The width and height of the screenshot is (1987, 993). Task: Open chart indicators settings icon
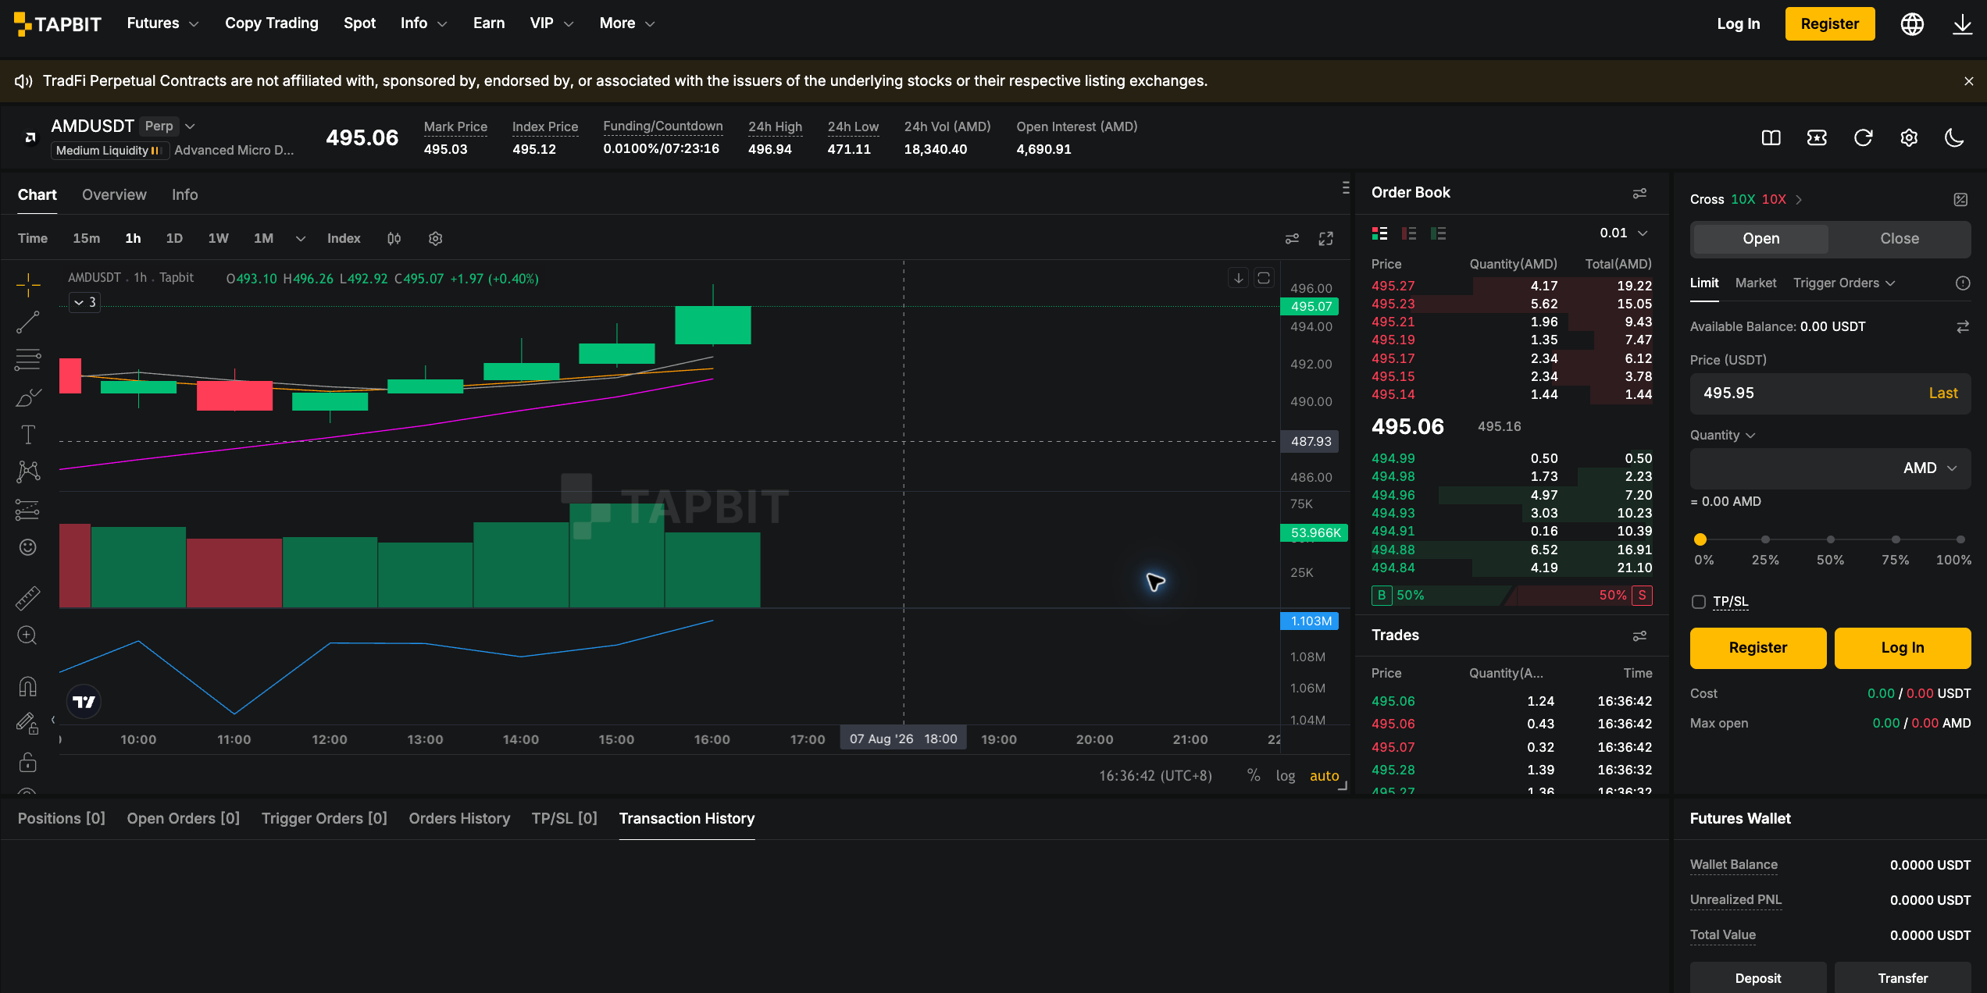pyautogui.click(x=1293, y=239)
